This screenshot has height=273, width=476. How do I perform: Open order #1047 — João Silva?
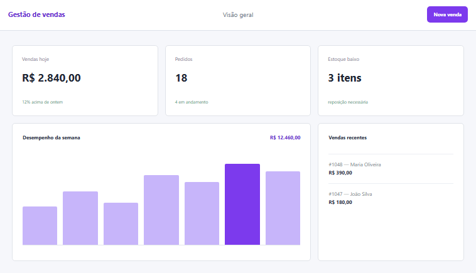[x=350, y=194]
